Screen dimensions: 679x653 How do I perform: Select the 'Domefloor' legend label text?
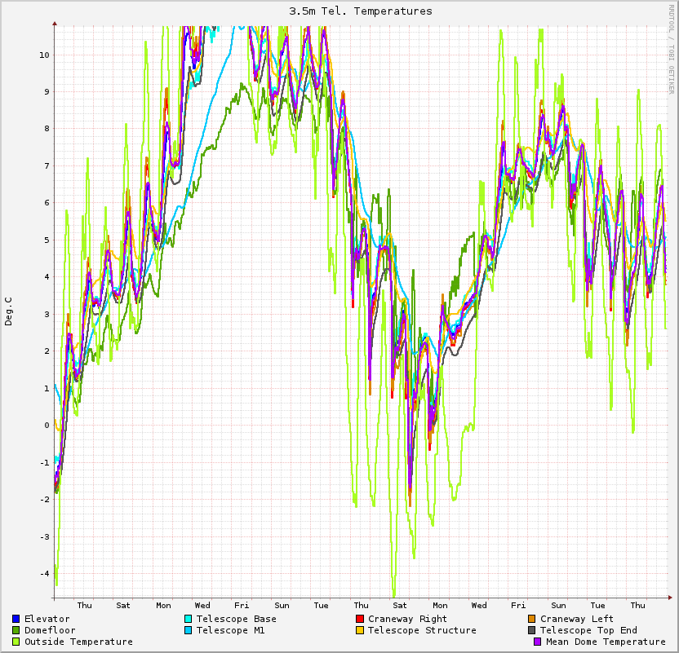coord(50,630)
